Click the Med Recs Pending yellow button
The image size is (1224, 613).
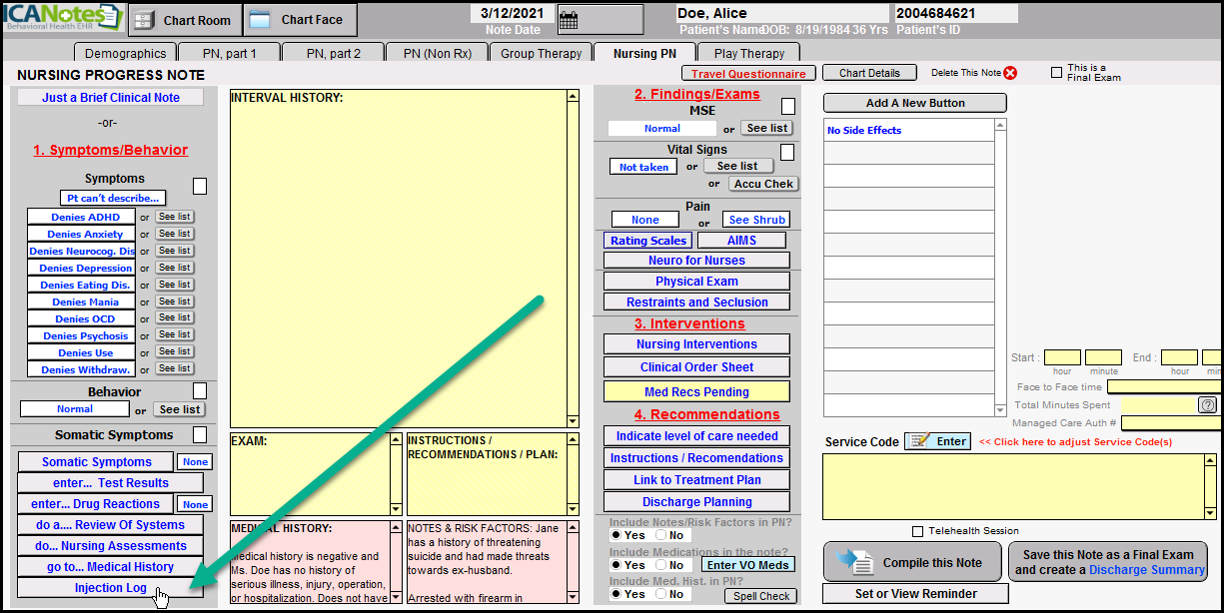point(696,392)
